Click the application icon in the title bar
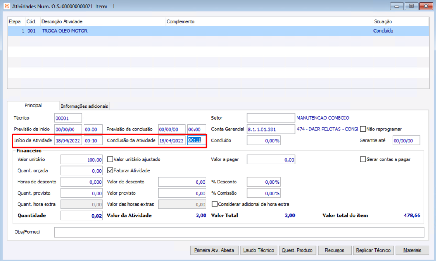The height and width of the screenshot is (261, 436). coord(7,6)
